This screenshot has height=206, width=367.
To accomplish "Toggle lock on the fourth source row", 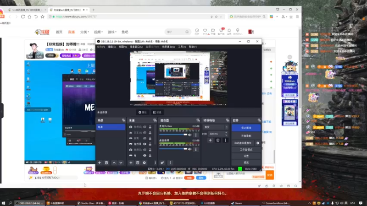I will pyautogui.click(x=150, y=144).
